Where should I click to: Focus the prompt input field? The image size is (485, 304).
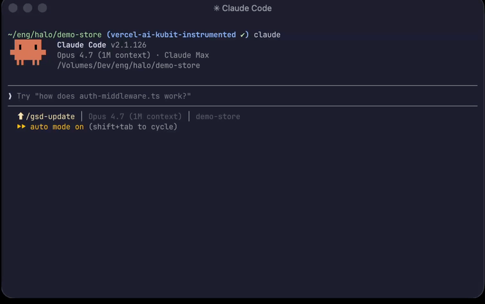point(242,96)
